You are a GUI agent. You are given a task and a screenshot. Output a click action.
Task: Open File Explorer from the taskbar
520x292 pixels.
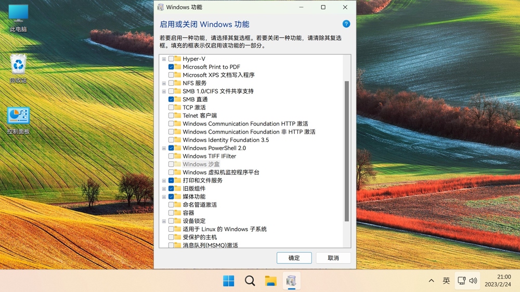(x=270, y=281)
